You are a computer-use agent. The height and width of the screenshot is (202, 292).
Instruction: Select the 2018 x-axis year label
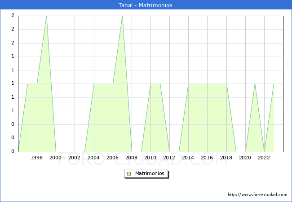[226, 158]
